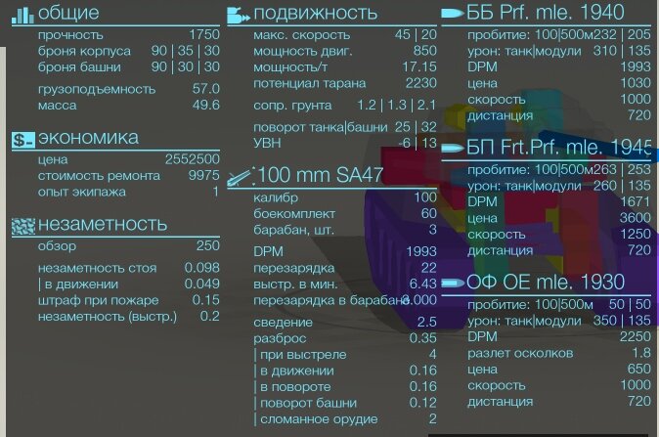Click the опыт экипажа label
The height and width of the screenshot is (437, 659).
[82, 192]
